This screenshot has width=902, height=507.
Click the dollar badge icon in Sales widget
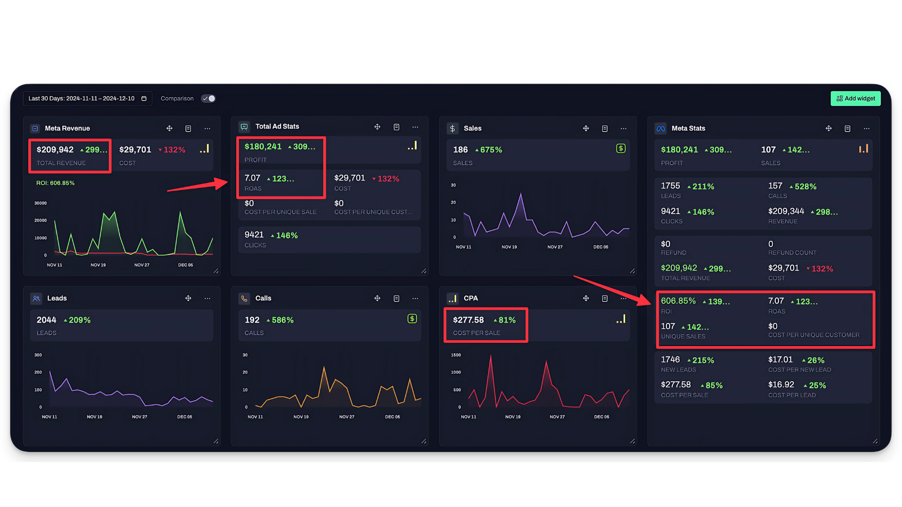[x=621, y=149]
